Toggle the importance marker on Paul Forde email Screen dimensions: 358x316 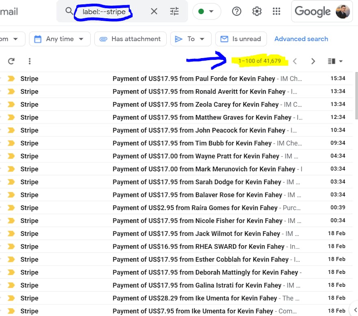11,78
